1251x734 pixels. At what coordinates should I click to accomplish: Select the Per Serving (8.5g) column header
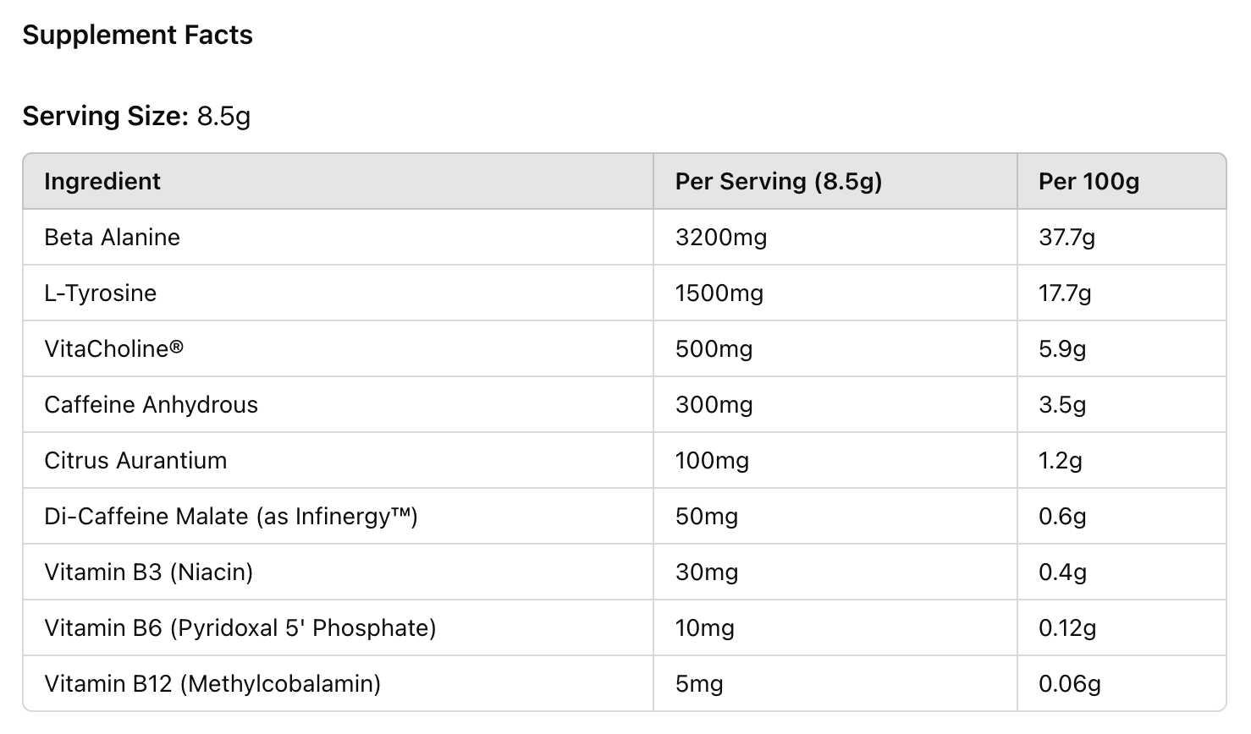(778, 182)
